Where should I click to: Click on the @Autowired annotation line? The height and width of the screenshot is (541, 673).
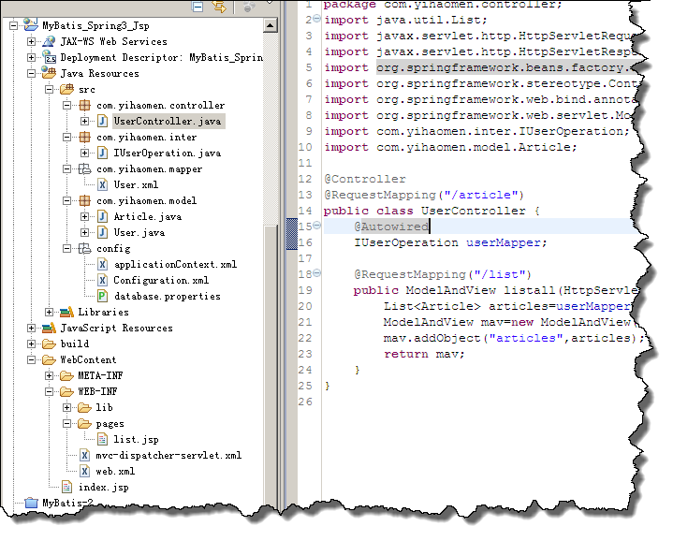391,227
